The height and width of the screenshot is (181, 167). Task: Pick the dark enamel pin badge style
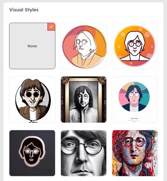click(32, 153)
